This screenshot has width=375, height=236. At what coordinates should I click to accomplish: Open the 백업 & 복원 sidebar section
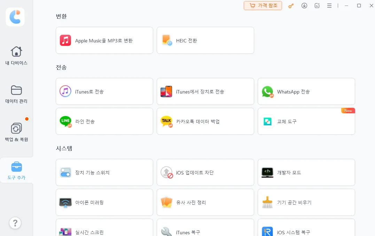coord(16,132)
